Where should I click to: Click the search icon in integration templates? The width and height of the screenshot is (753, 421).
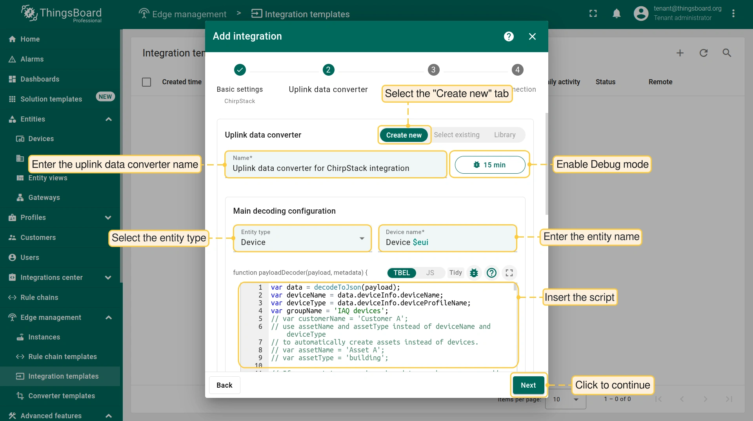727,53
